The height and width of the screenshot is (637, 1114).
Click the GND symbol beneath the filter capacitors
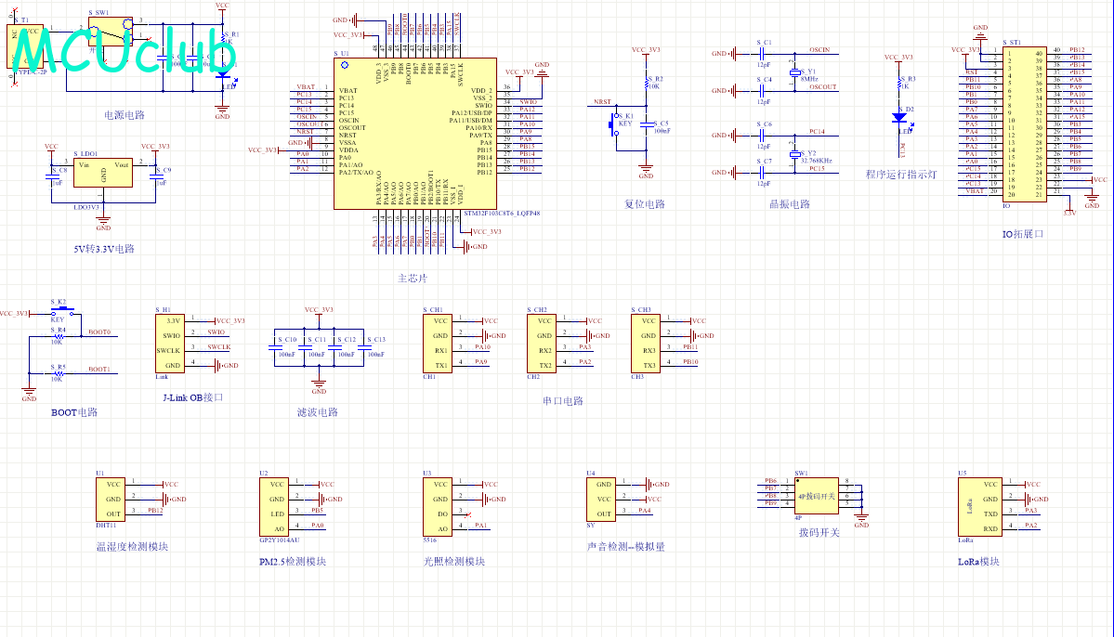pyautogui.click(x=319, y=384)
